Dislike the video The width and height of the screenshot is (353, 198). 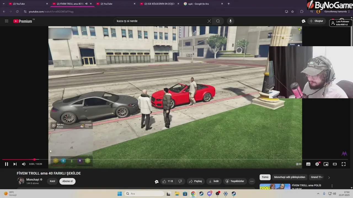(180, 181)
